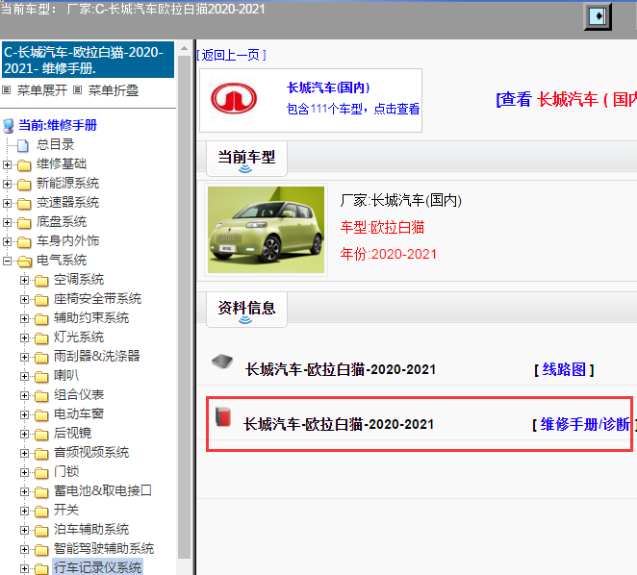Go back via 返回上一页 link
The width and height of the screenshot is (637, 575).
[x=231, y=55]
